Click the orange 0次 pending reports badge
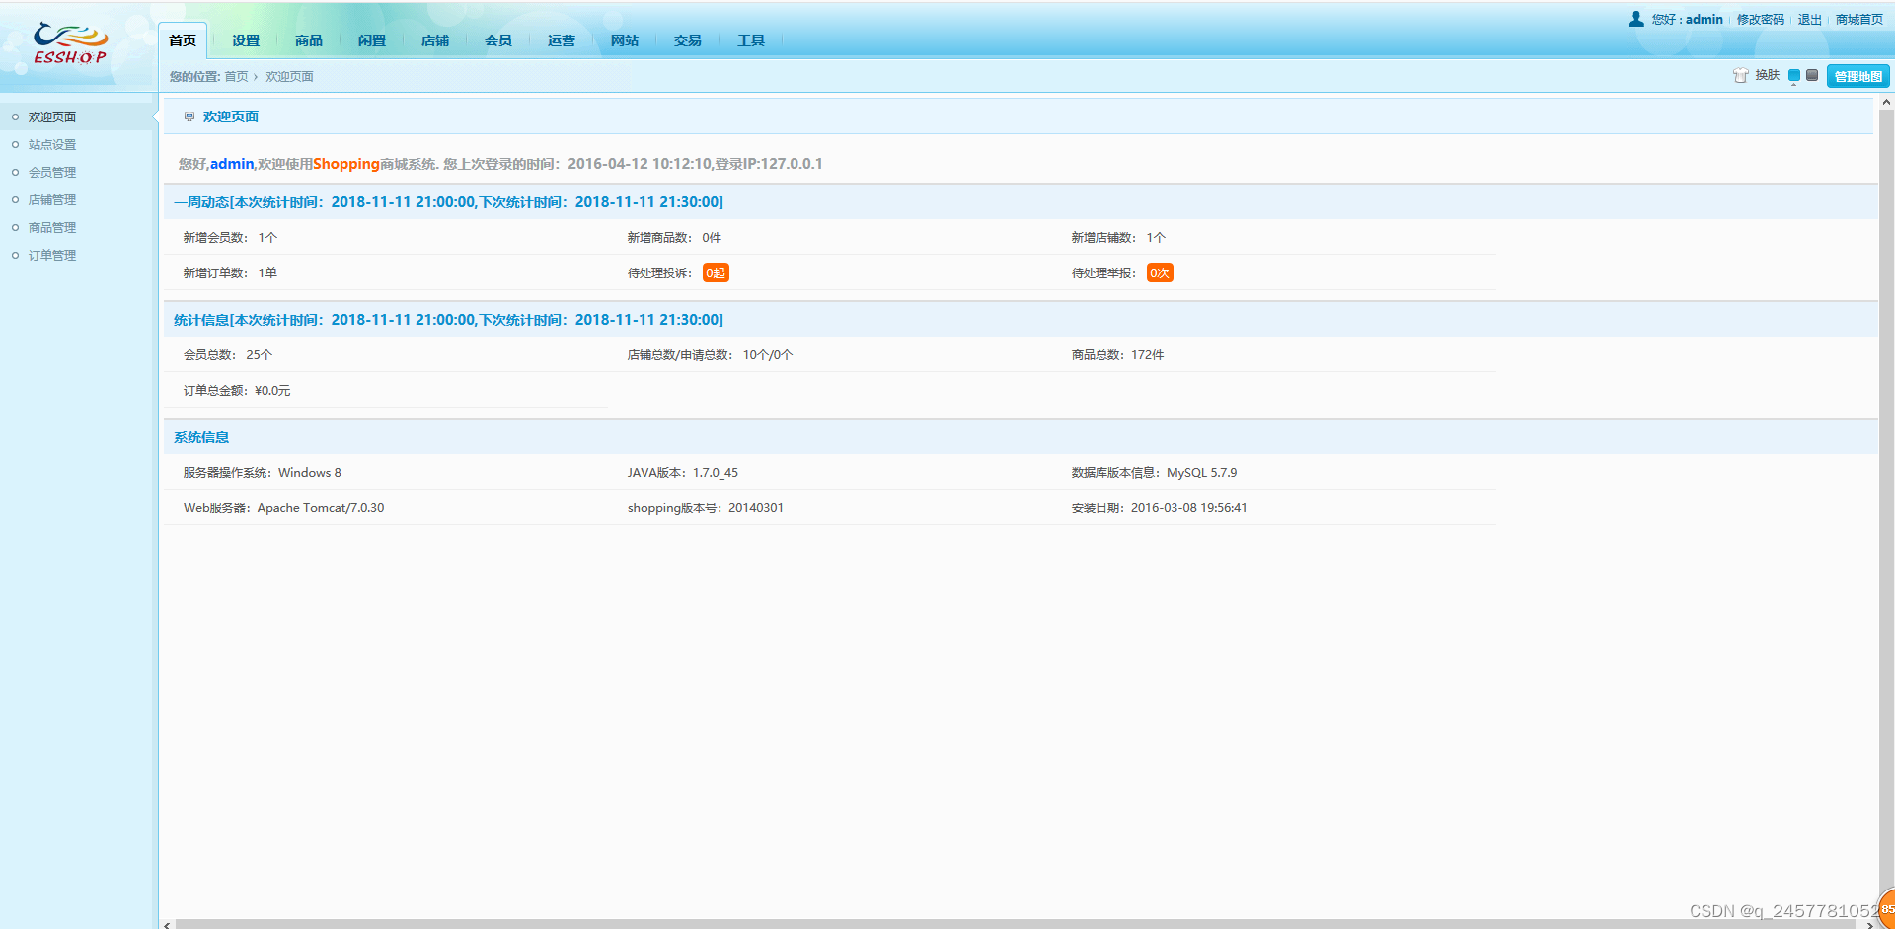This screenshot has height=929, width=1895. tap(1159, 272)
